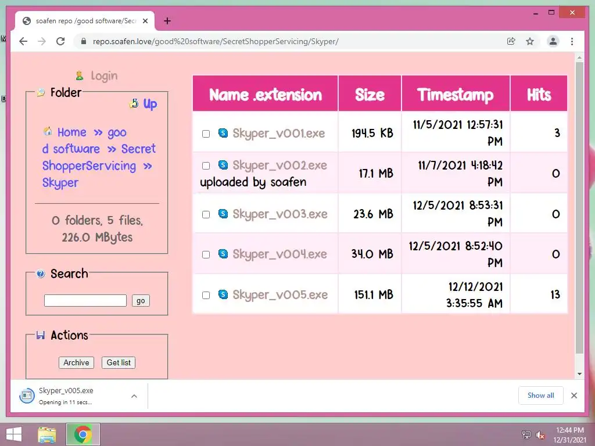Click the Home house icon
This screenshot has height=446, width=595.
point(48,131)
